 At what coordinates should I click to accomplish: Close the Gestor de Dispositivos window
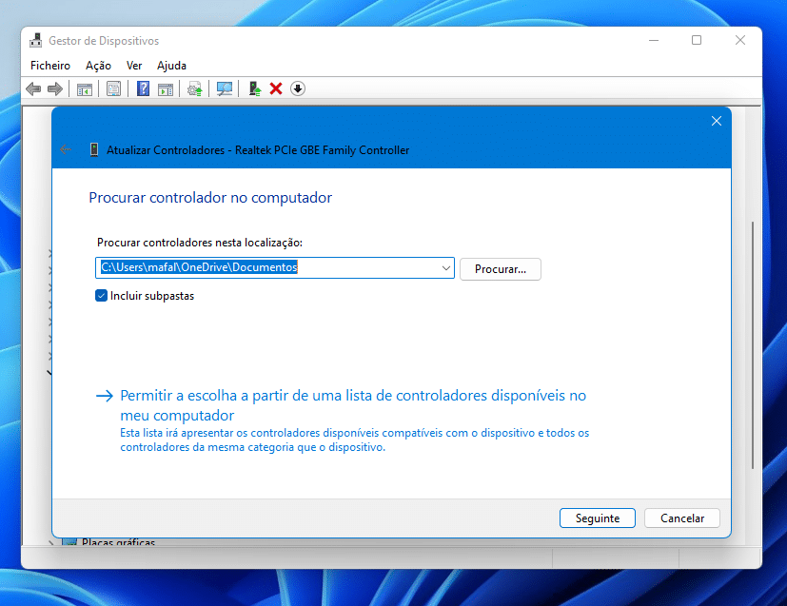(x=740, y=40)
